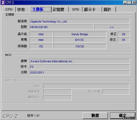The width and height of the screenshot is (137, 120).
Task: Click the 型號 label
Action: [x=24, y=27]
